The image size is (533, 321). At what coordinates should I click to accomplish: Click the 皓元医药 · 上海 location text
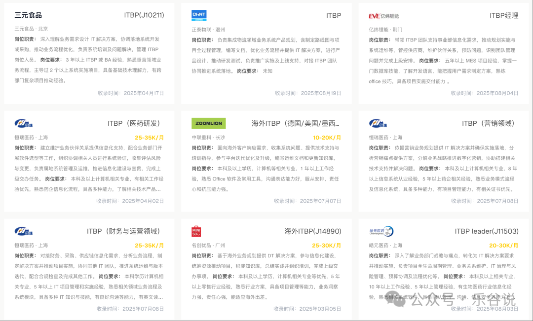pos(385,245)
